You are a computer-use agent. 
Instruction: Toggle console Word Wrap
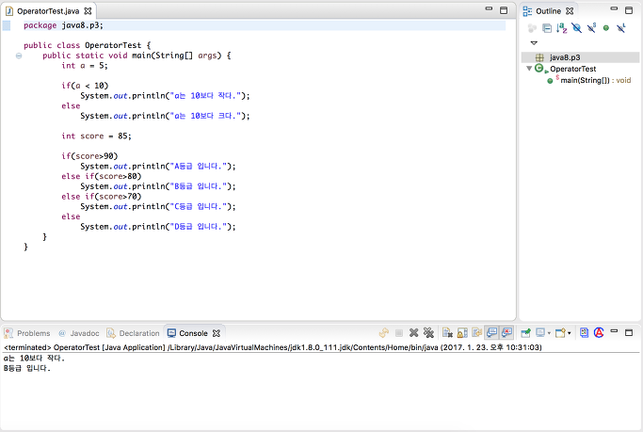pos(477,333)
